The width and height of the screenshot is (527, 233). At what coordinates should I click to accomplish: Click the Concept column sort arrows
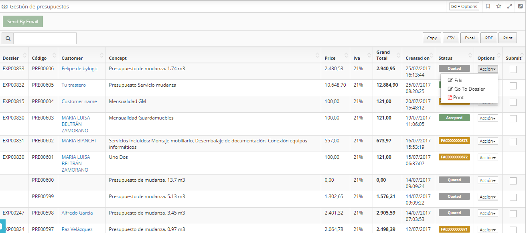click(x=317, y=55)
